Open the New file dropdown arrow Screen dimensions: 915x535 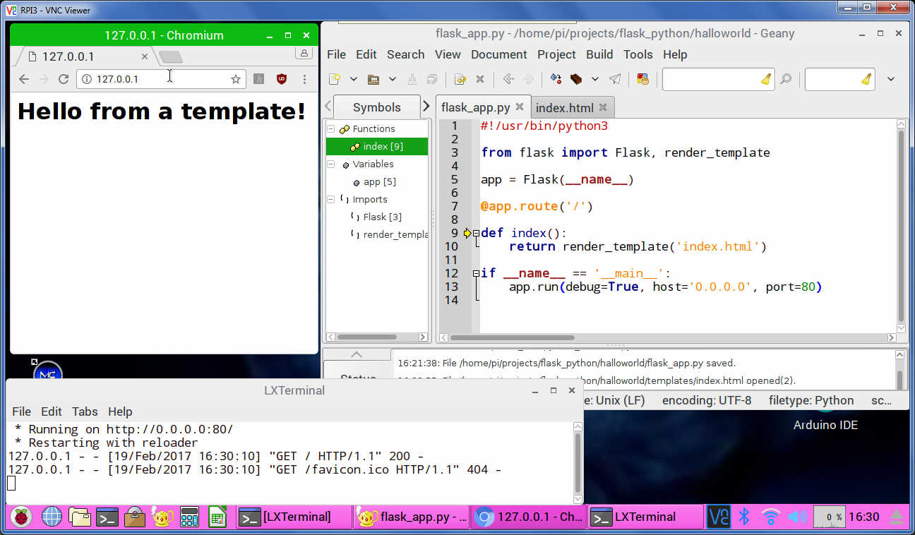pyautogui.click(x=354, y=79)
